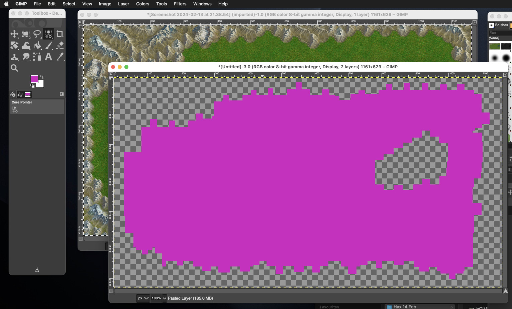Switch to the Brushes tab

499,25
